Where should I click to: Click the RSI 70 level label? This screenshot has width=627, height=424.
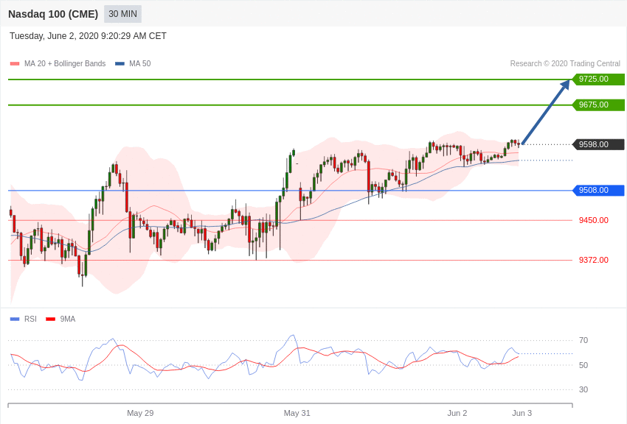tap(583, 340)
